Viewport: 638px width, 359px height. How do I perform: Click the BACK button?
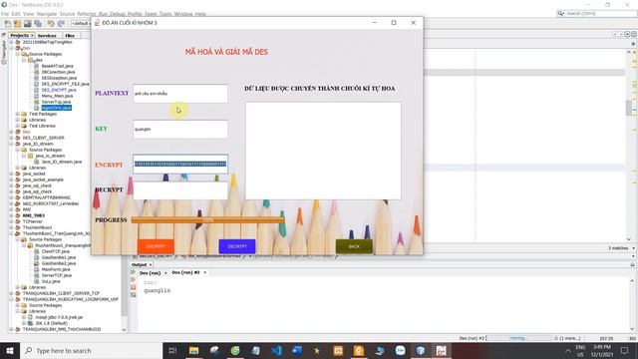354,246
